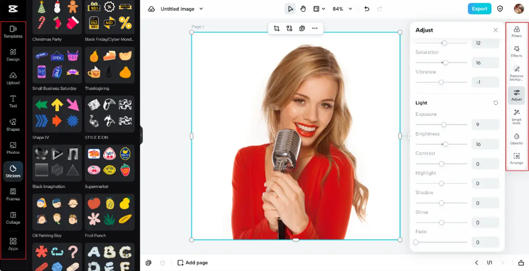Open the Christmas Party sticker pack

tap(57, 17)
